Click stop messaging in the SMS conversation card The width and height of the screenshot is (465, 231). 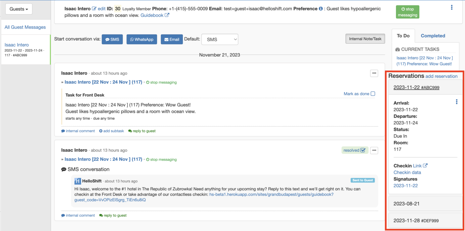pos(161,159)
